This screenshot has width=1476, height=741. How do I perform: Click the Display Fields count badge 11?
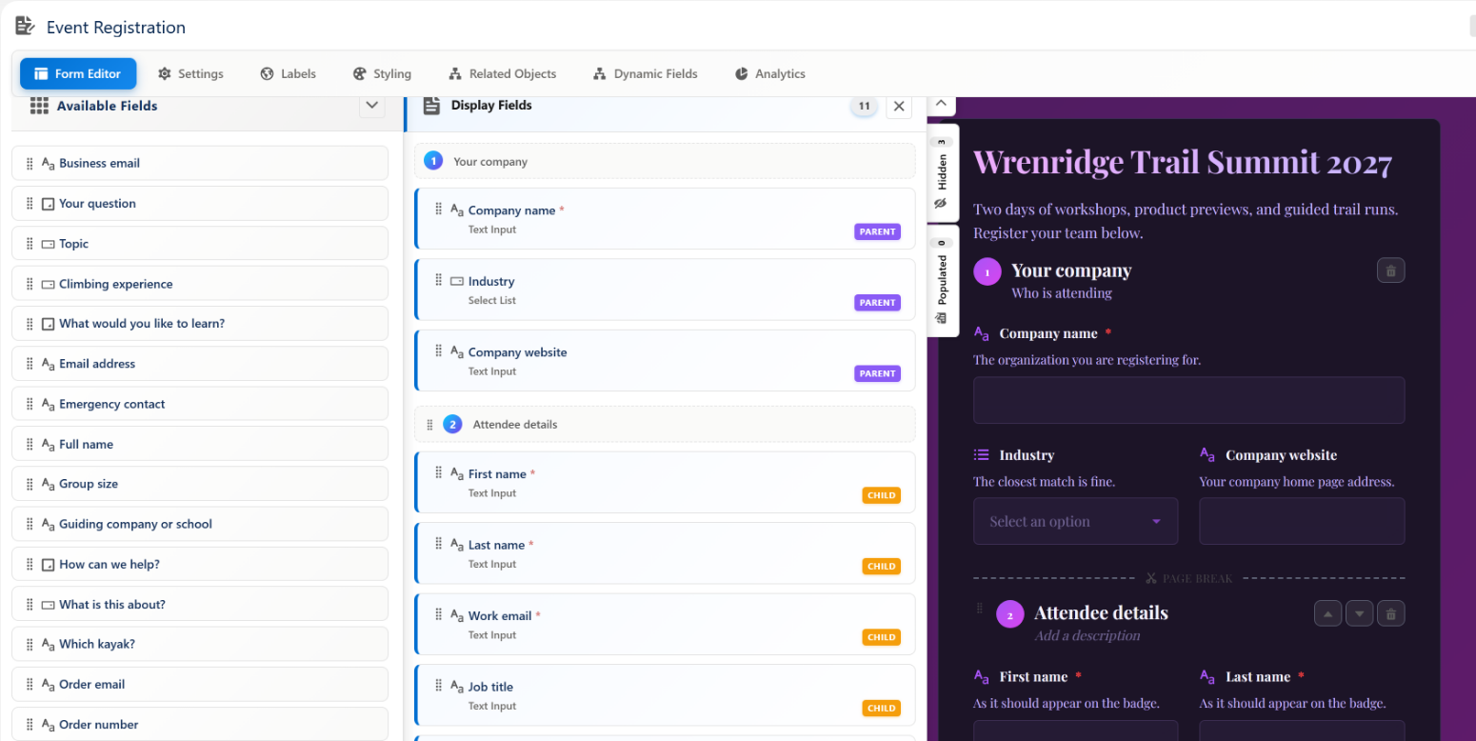click(x=864, y=107)
